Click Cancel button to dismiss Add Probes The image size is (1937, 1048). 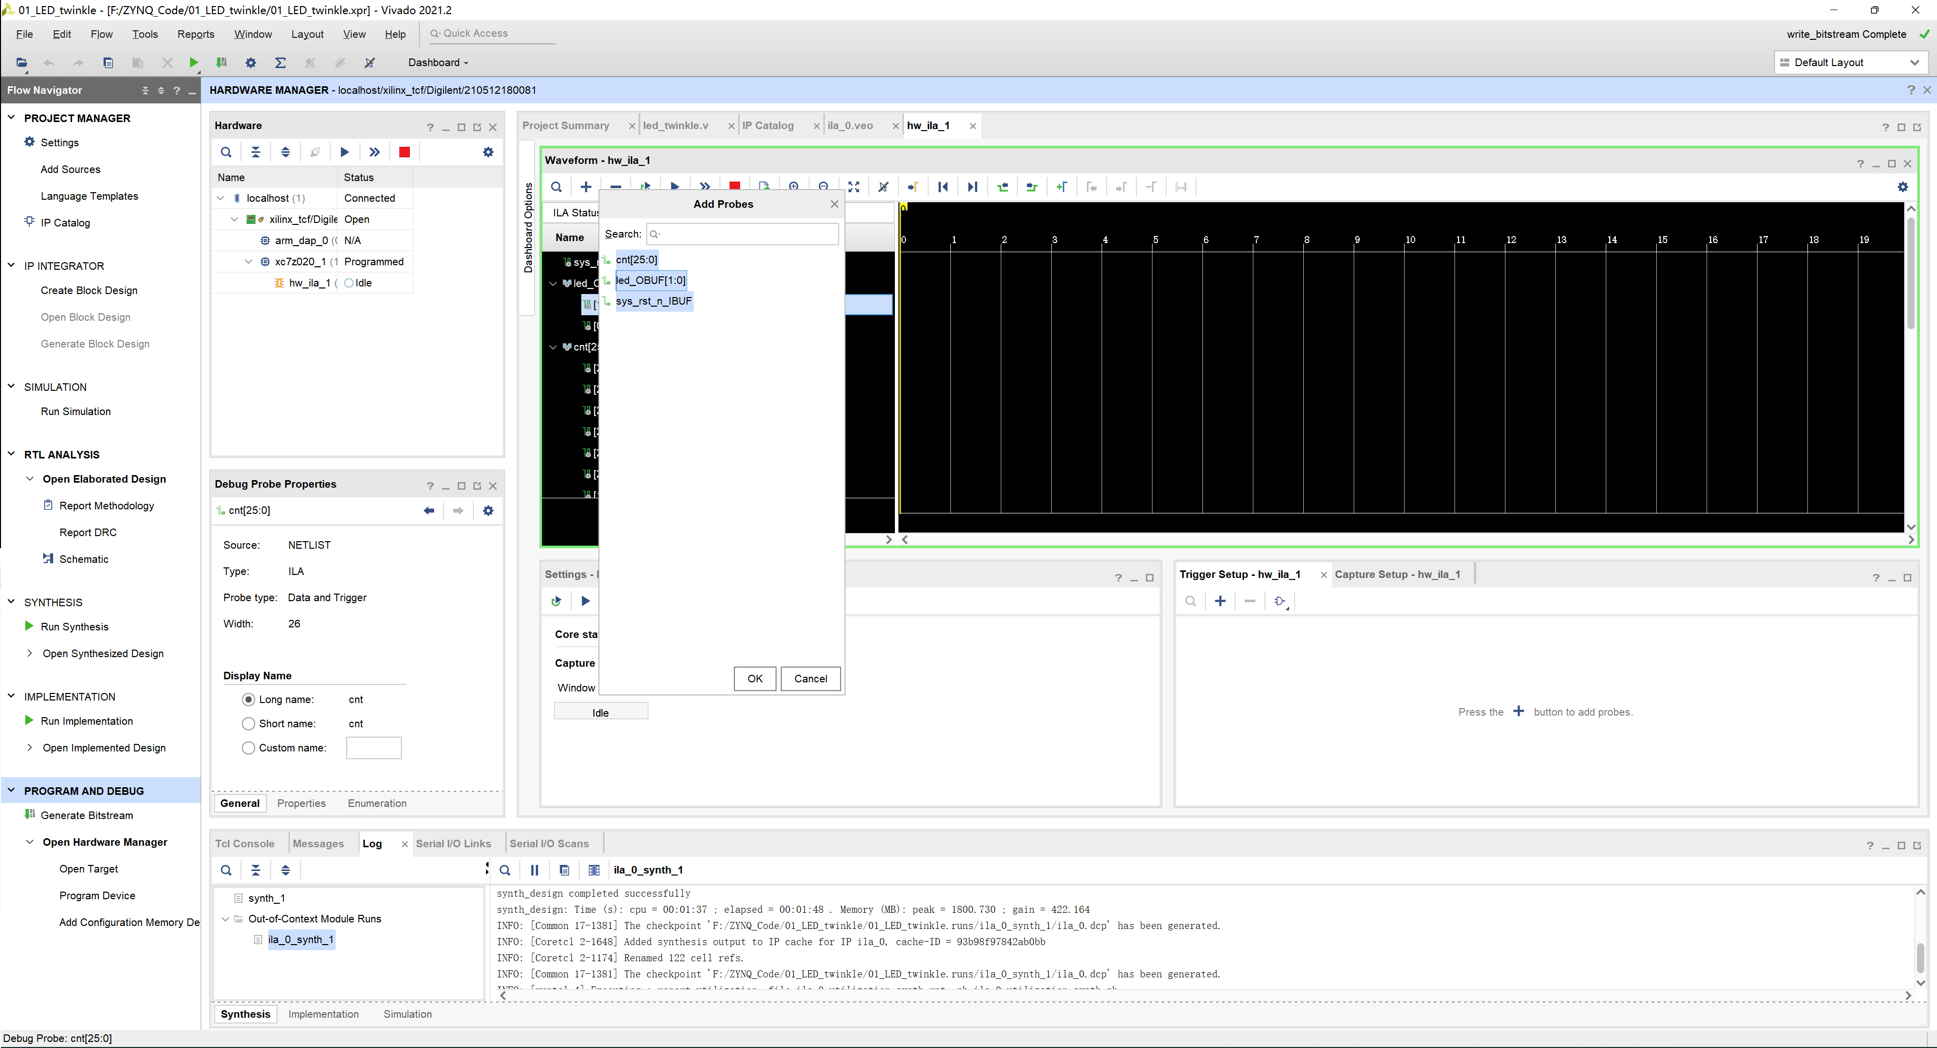(809, 678)
